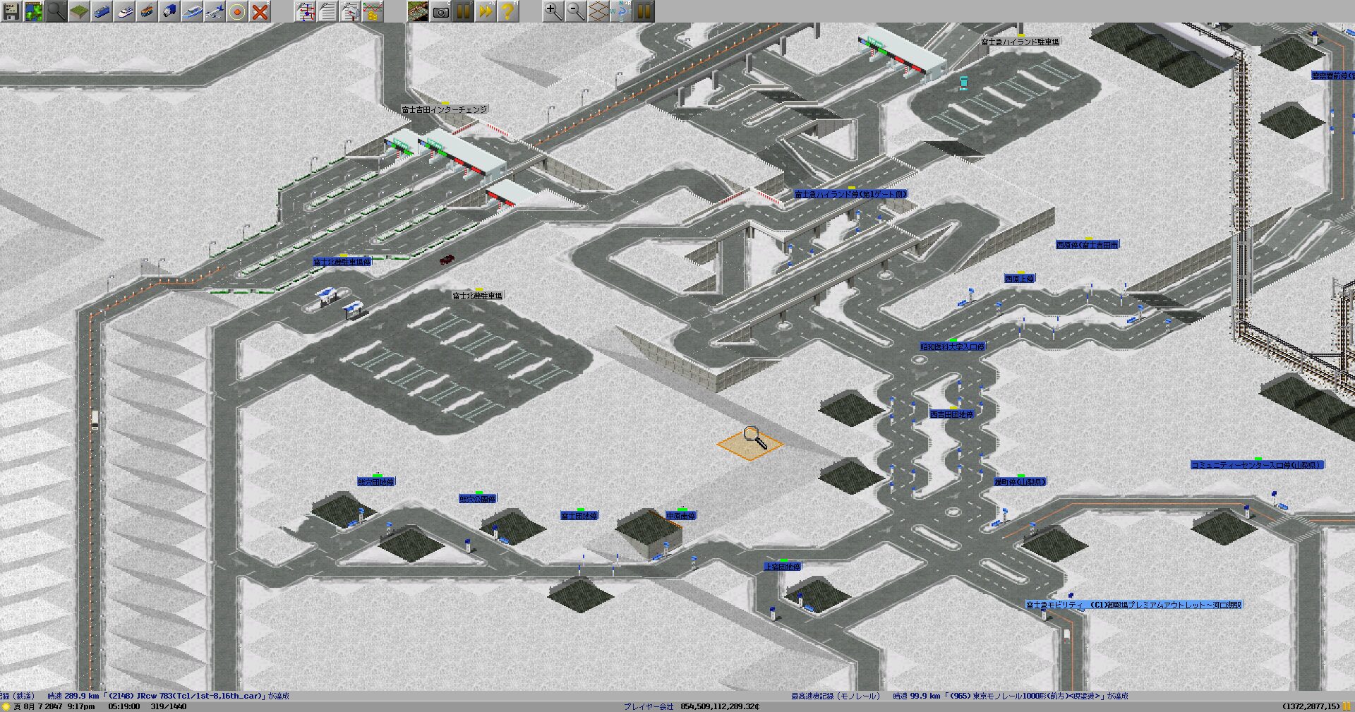Open the finances chart with coins icon
This screenshot has height=712, width=1355.
click(x=373, y=11)
